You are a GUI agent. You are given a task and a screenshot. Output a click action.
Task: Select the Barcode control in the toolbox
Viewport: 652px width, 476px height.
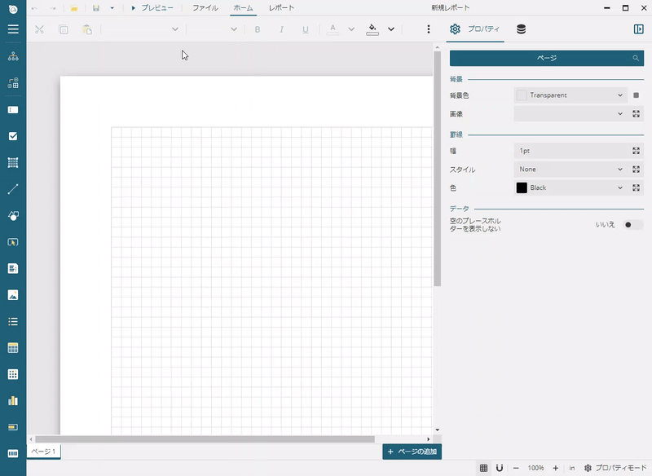13,453
